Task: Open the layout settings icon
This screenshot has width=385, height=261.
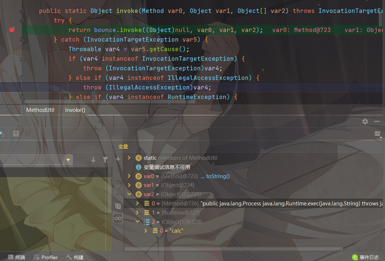Action: tap(377, 134)
